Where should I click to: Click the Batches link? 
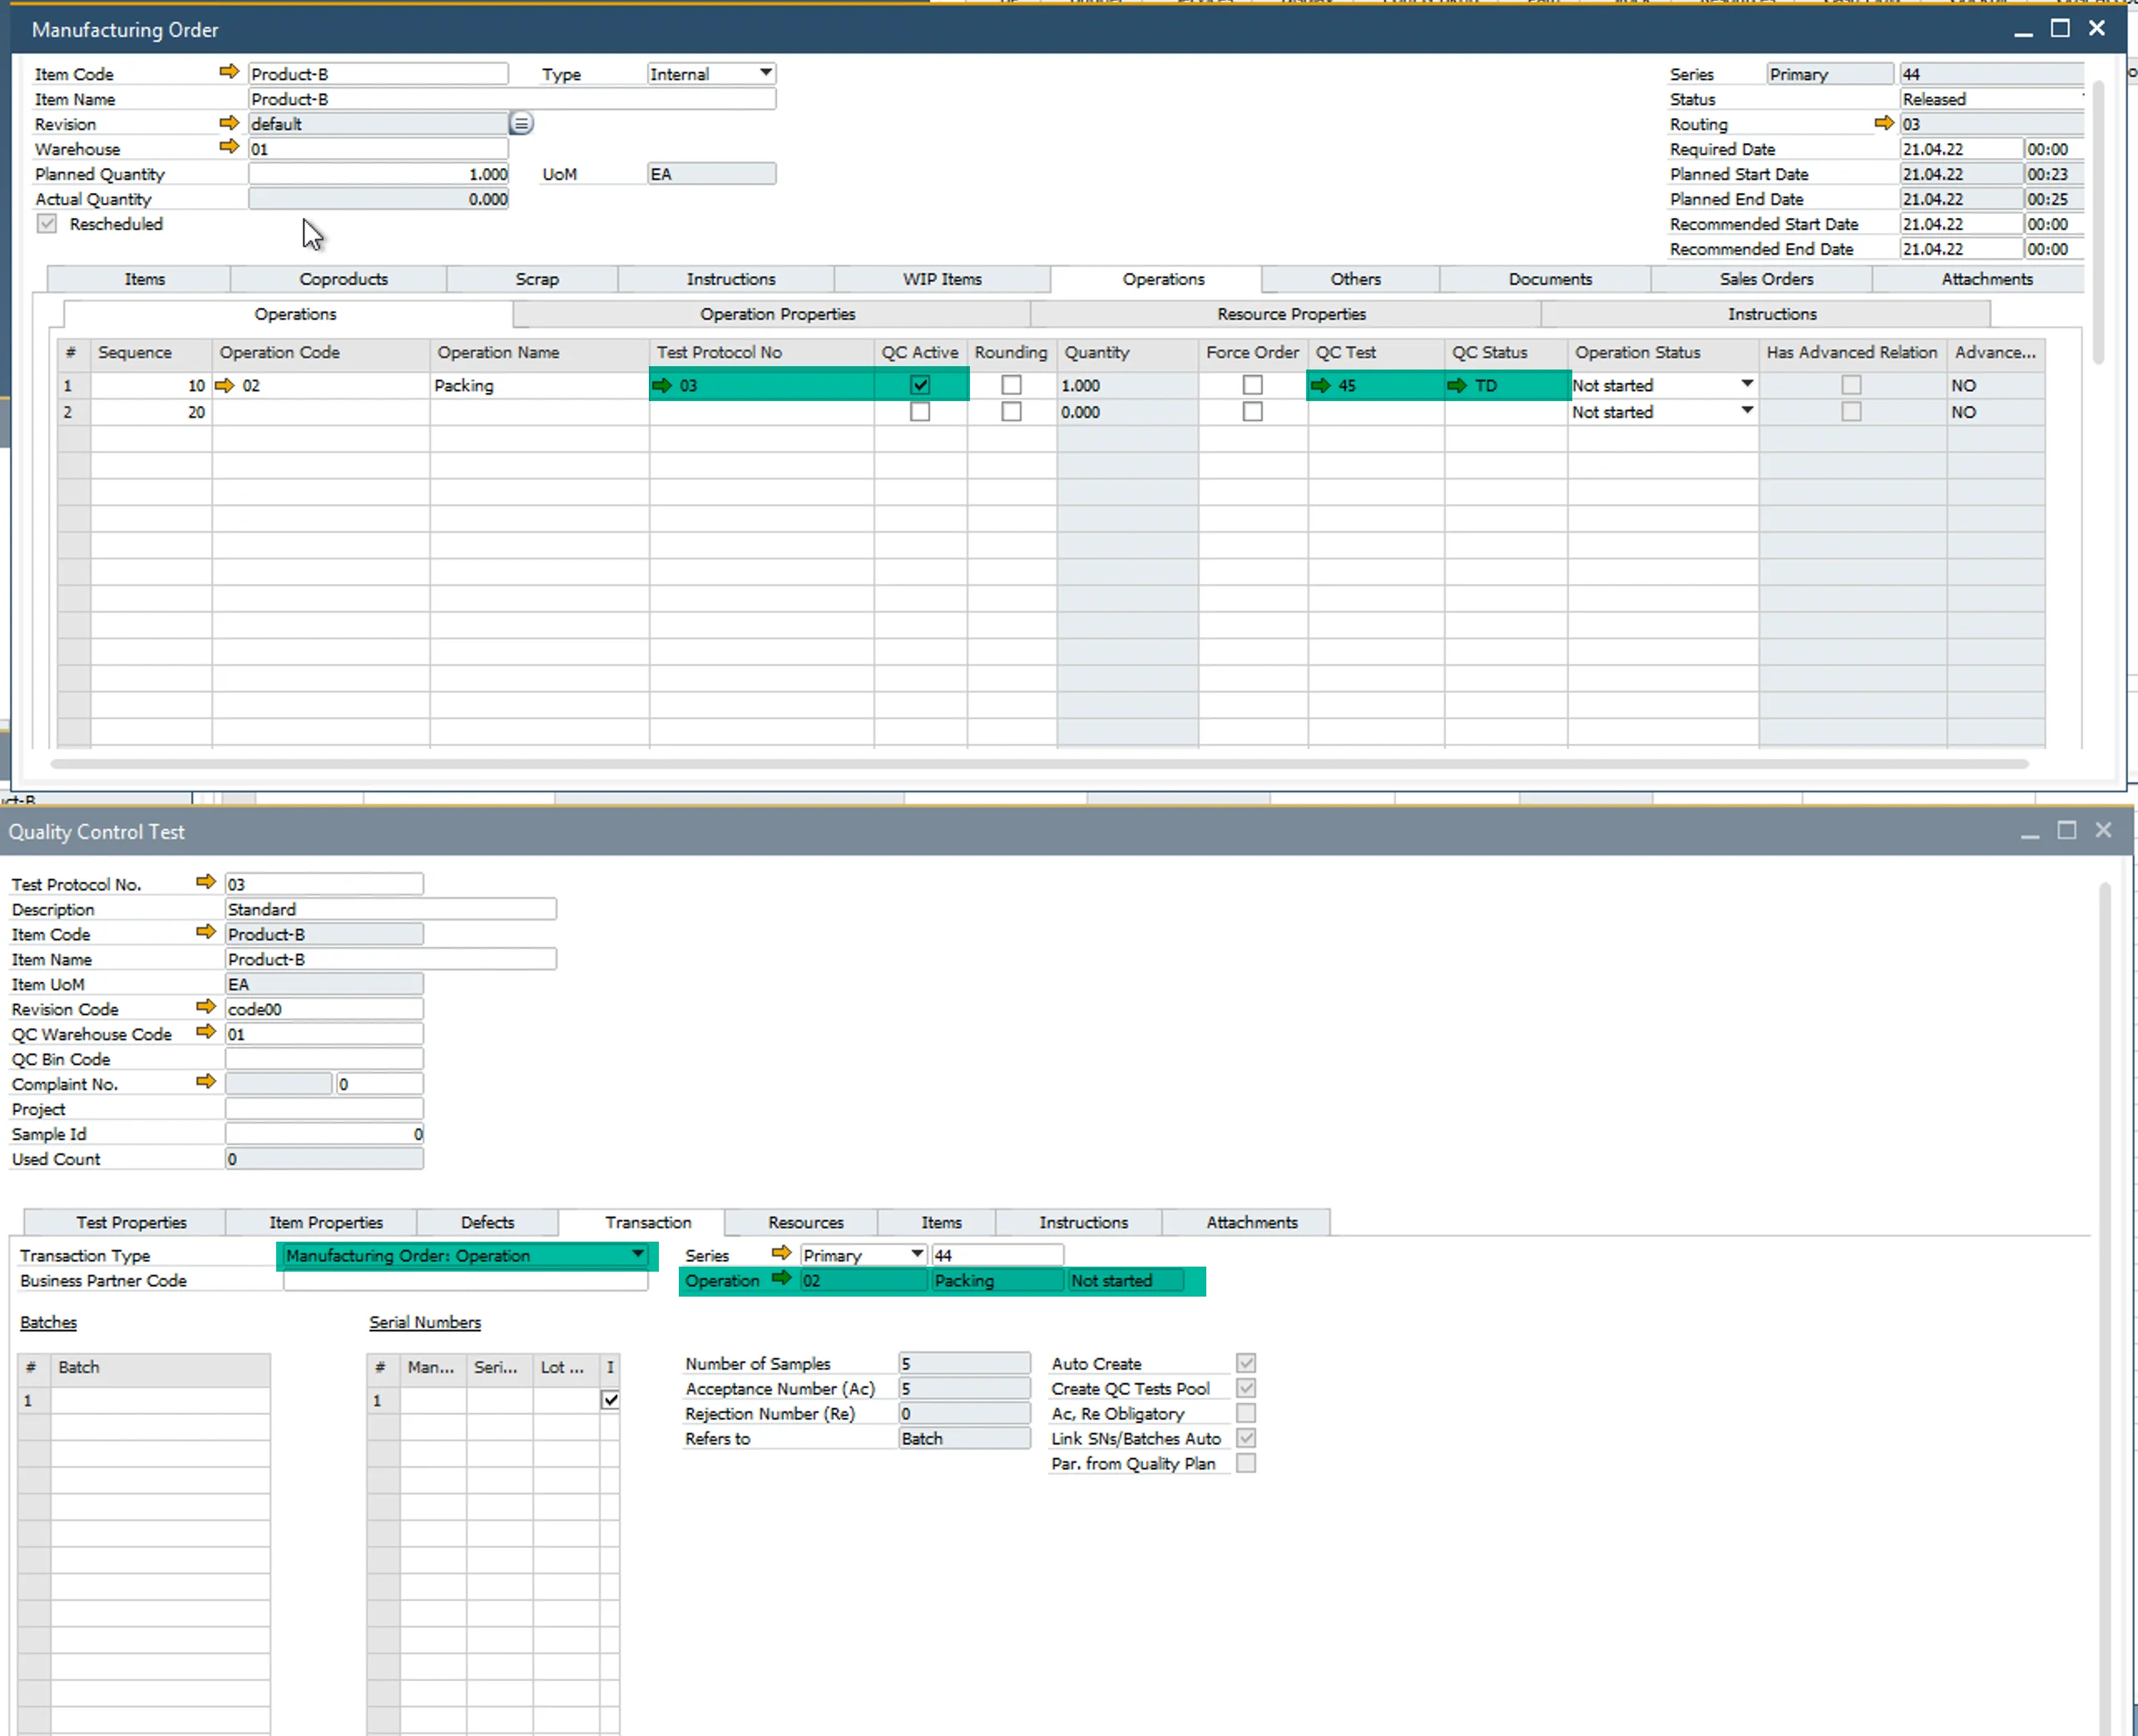(48, 1322)
